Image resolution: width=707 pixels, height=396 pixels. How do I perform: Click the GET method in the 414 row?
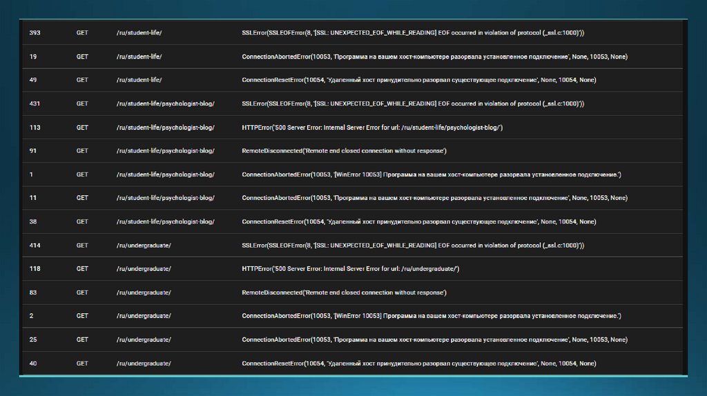(82, 246)
